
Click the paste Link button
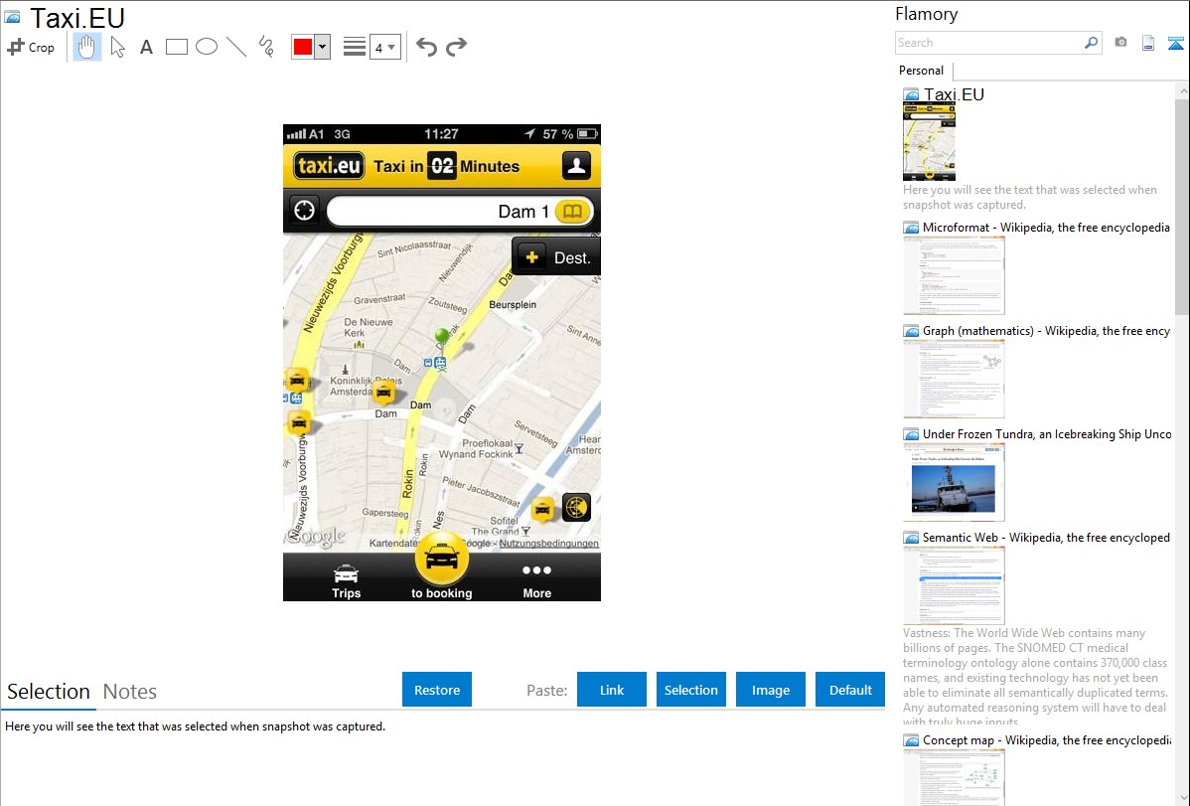612,690
